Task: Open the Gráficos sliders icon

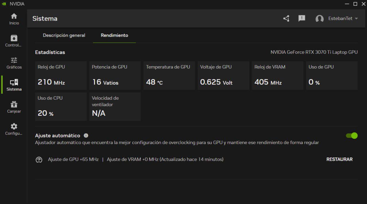Action: tap(14, 60)
